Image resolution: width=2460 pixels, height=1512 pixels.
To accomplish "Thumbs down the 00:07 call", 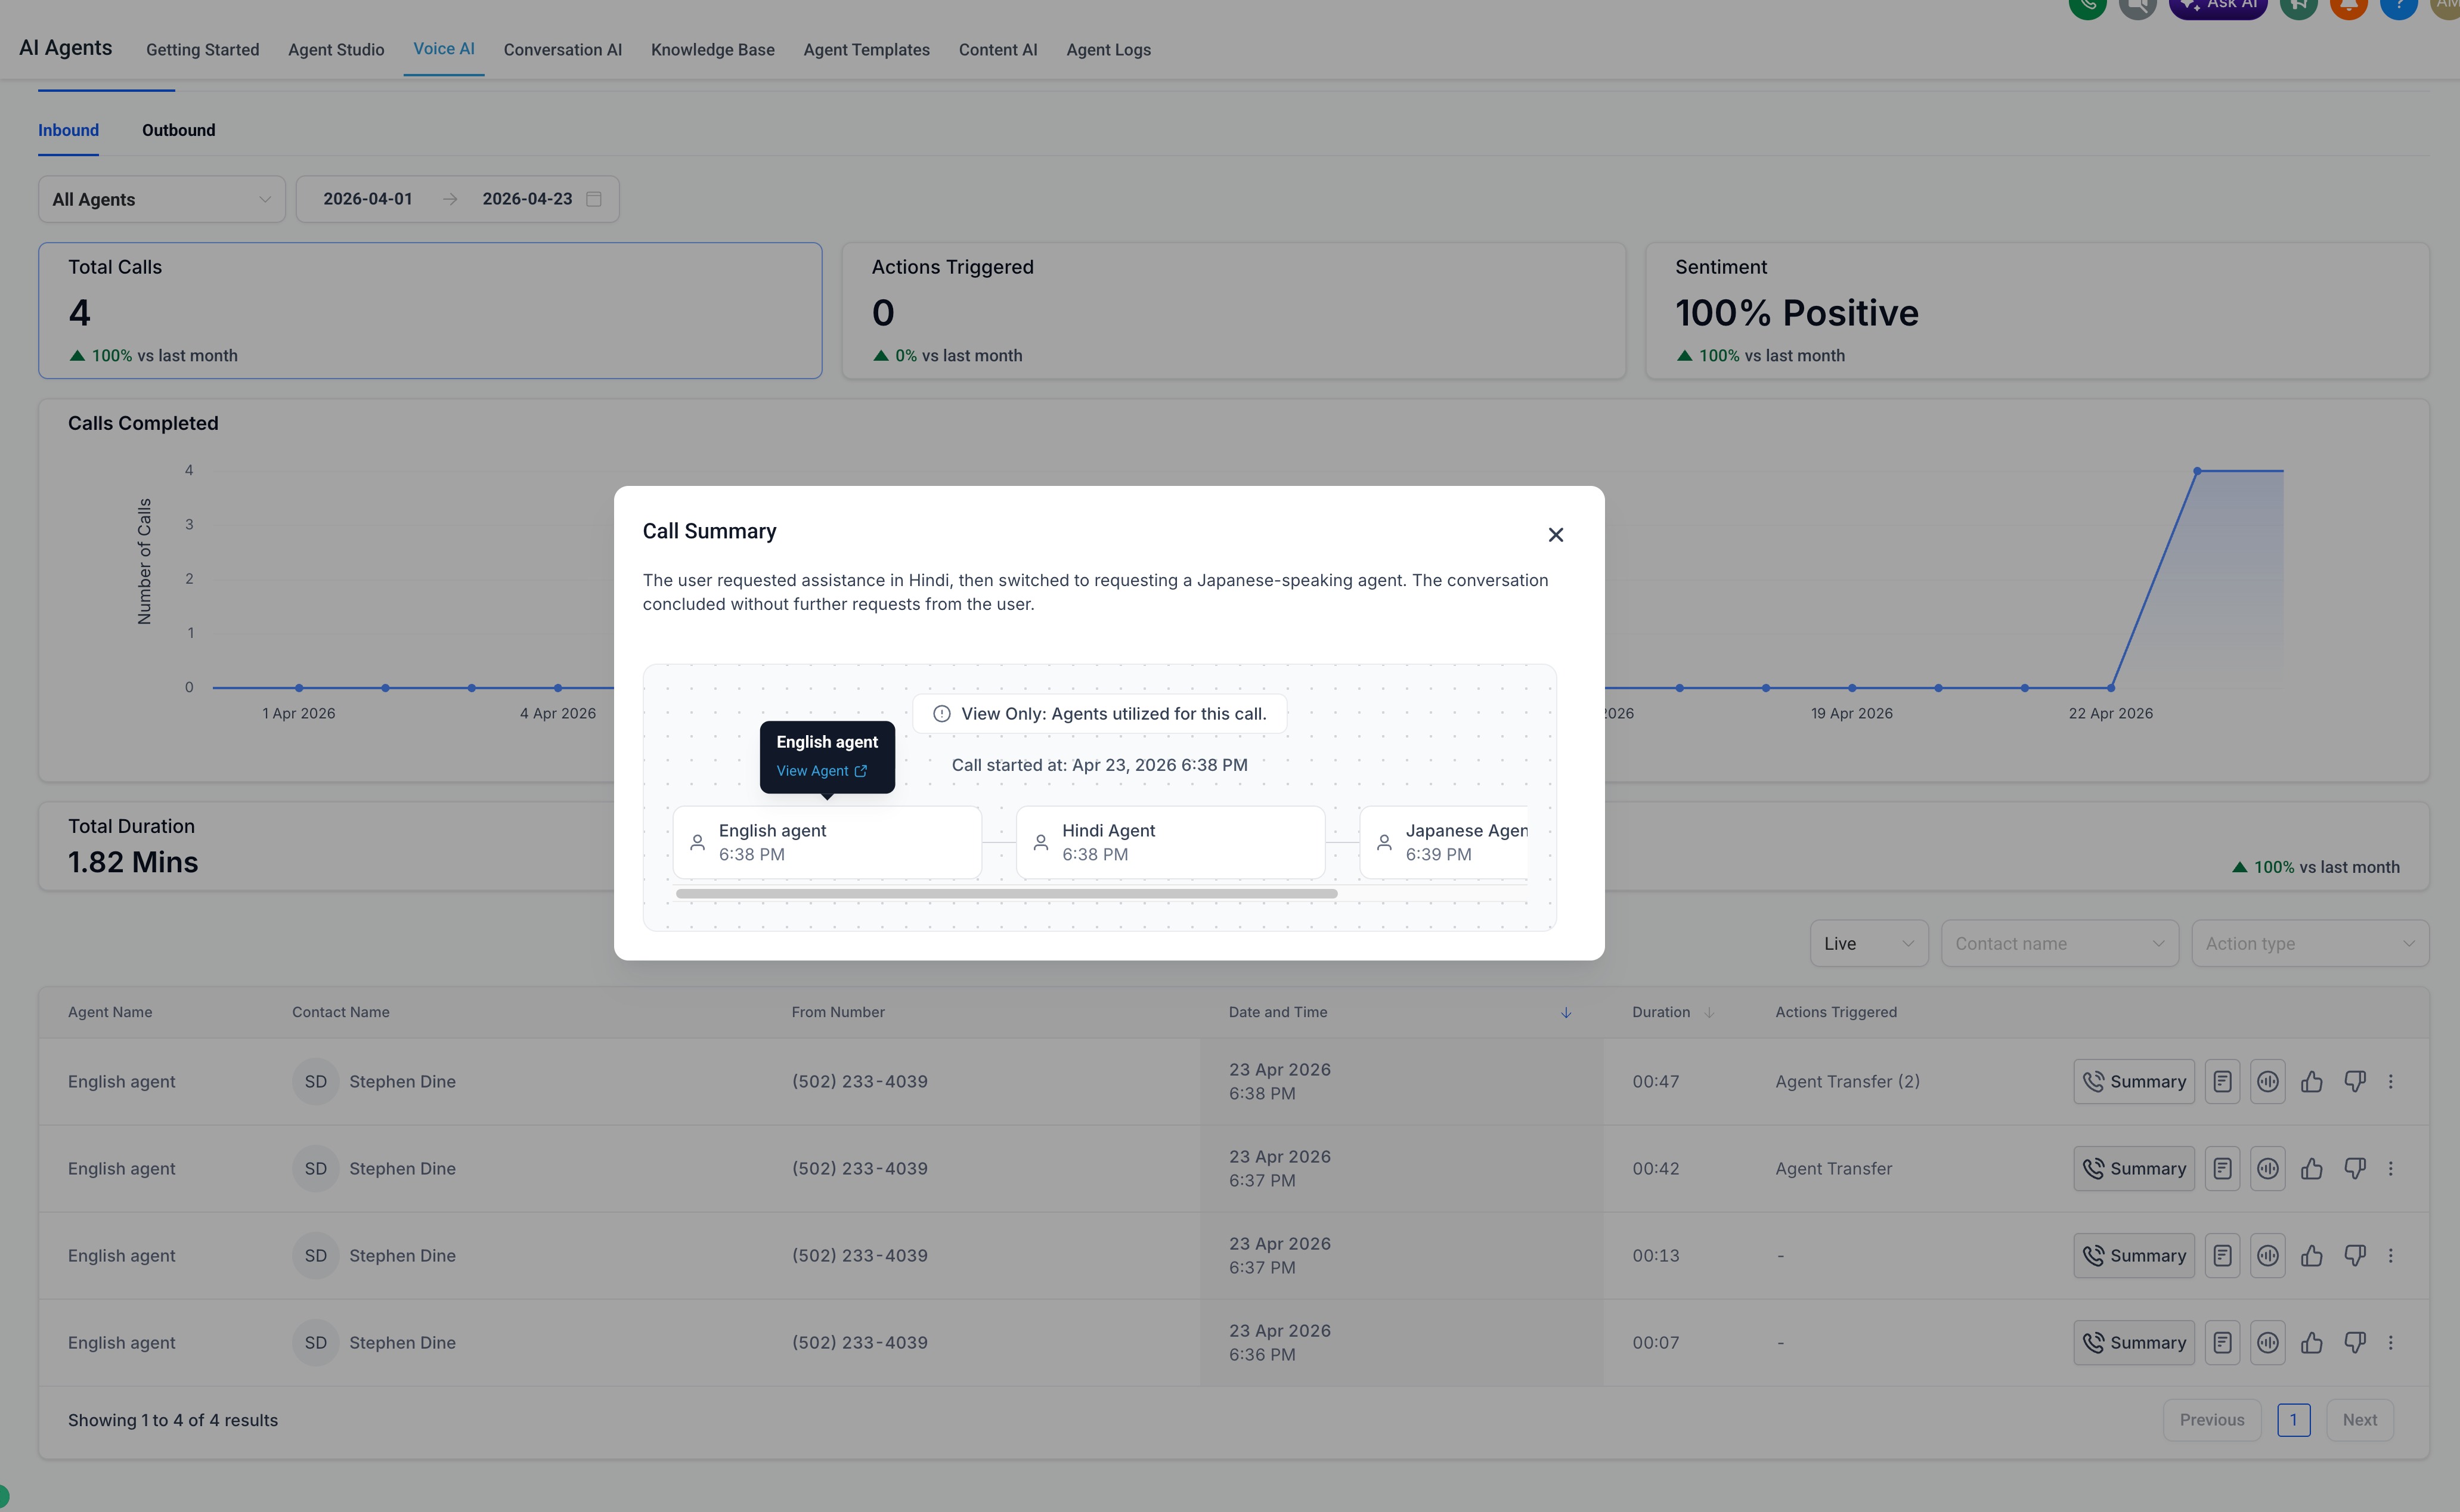I will click(x=2355, y=1342).
